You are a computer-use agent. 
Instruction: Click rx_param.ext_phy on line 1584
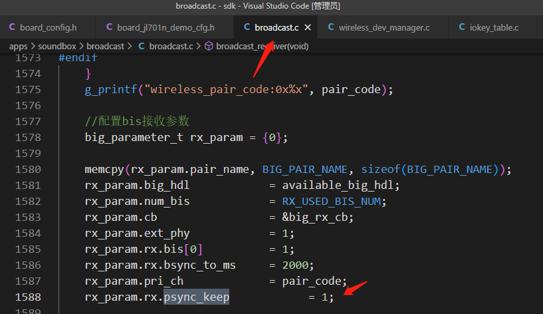click(x=137, y=234)
